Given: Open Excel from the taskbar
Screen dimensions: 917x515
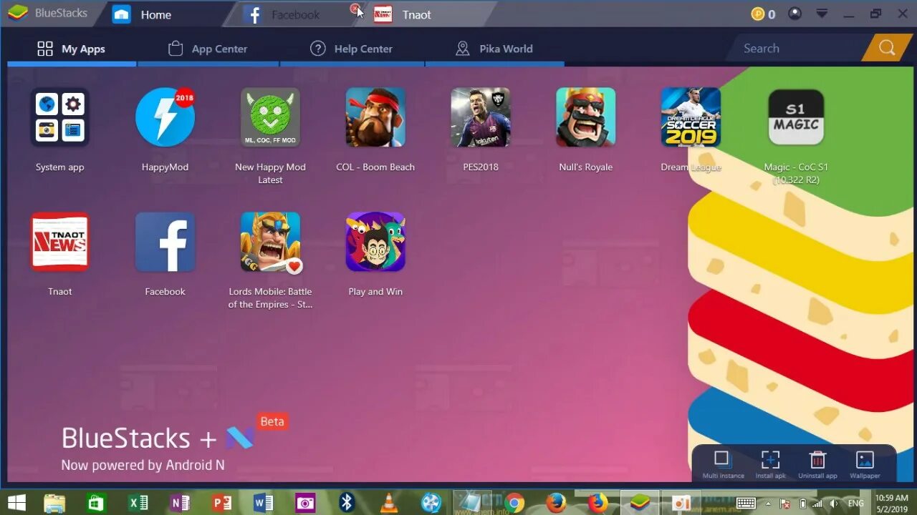Looking at the screenshot, I should (138, 503).
